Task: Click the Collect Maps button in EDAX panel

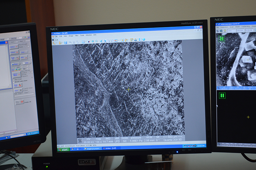Action: tap(17, 75)
